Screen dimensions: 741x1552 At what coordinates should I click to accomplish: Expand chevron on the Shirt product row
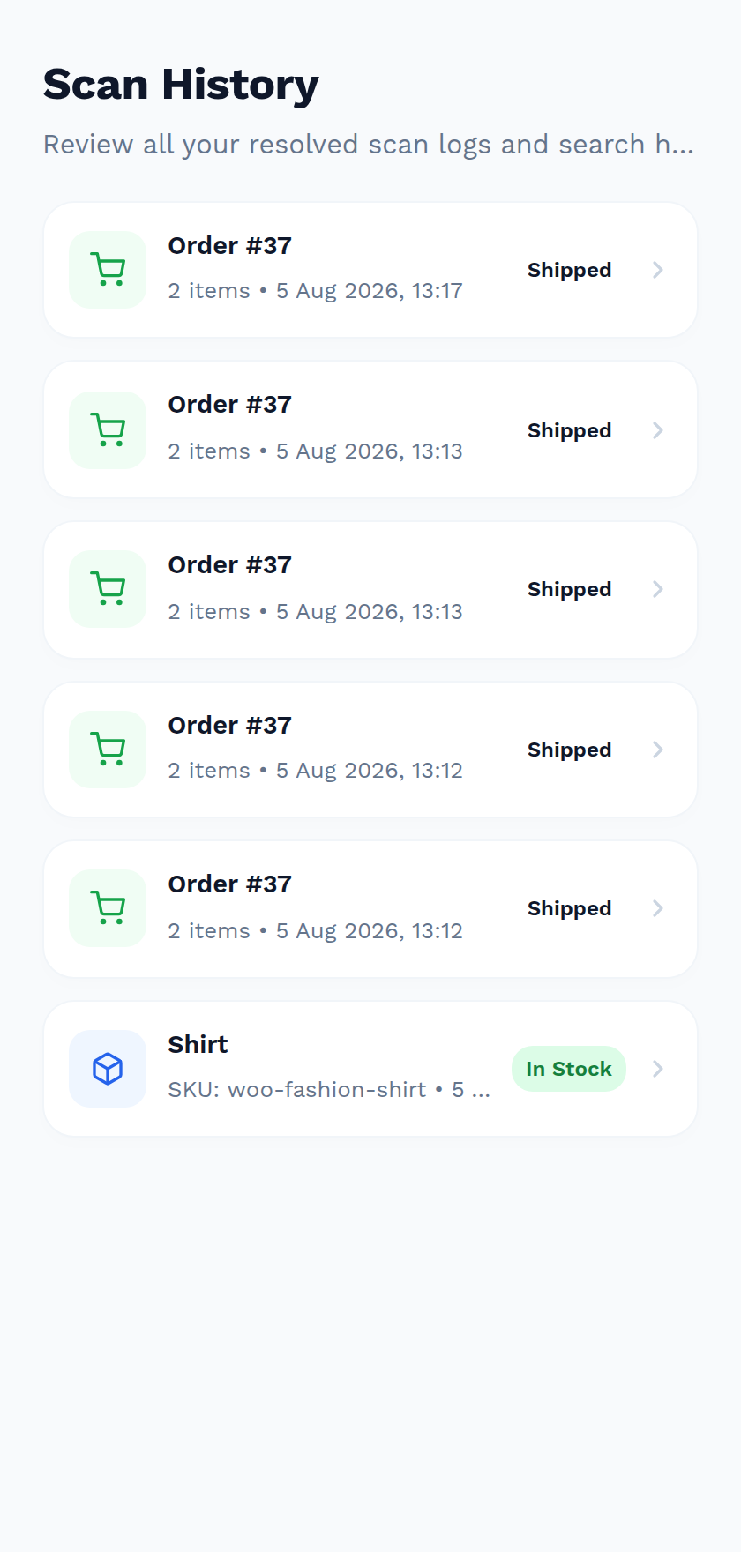(x=658, y=1069)
